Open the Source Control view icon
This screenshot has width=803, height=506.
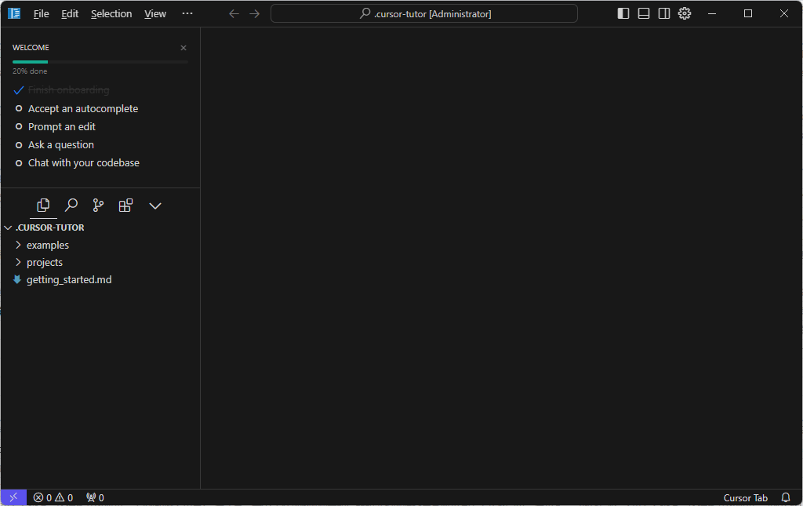[x=98, y=206]
